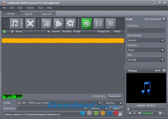Open the File menu
Viewport: 168px width, 119px height.
4,8
